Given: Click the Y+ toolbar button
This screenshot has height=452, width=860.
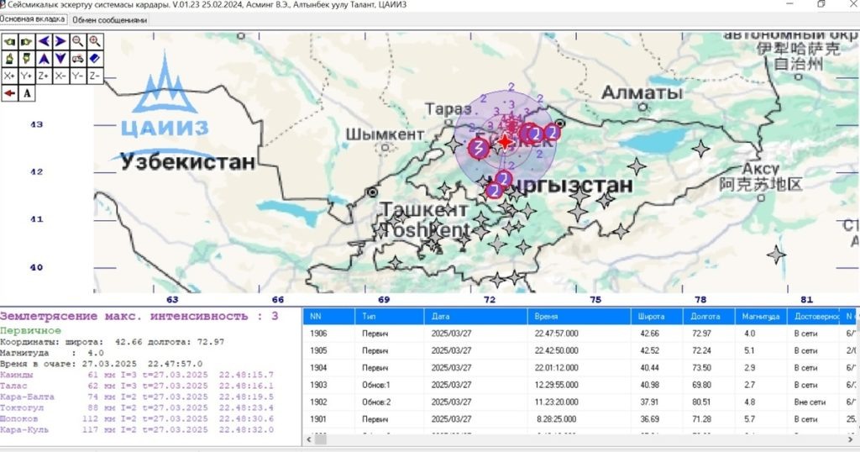Looking at the screenshot, I should pyautogui.click(x=27, y=76).
